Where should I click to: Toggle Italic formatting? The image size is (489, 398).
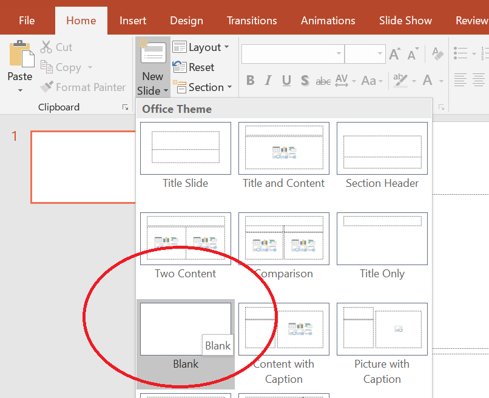pyautogui.click(x=268, y=80)
